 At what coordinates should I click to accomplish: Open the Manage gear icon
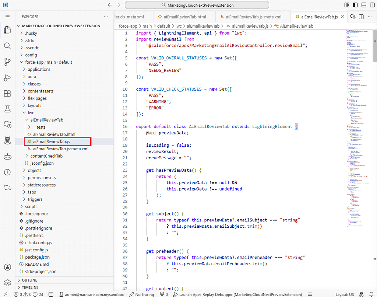coord(7,283)
